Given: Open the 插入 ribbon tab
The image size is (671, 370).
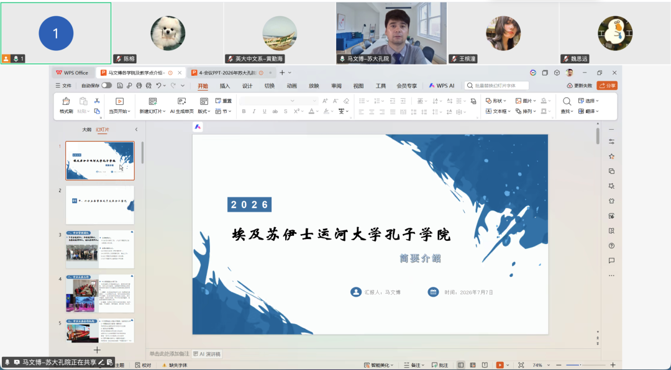Looking at the screenshot, I should pyautogui.click(x=225, y=86).
